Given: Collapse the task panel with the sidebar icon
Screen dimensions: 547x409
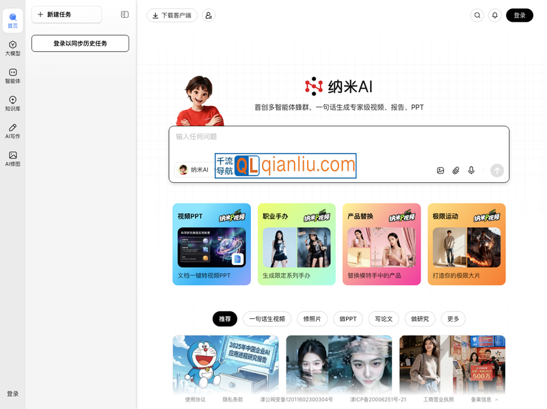Looking at the screenshot, I should pyautogui.click(x=124, y=14).
